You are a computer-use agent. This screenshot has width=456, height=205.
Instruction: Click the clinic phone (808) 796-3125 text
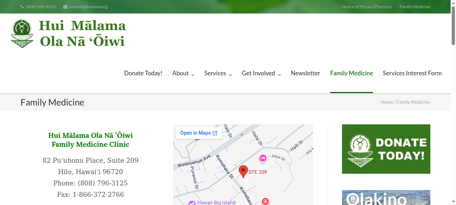(x=90, y=183)
